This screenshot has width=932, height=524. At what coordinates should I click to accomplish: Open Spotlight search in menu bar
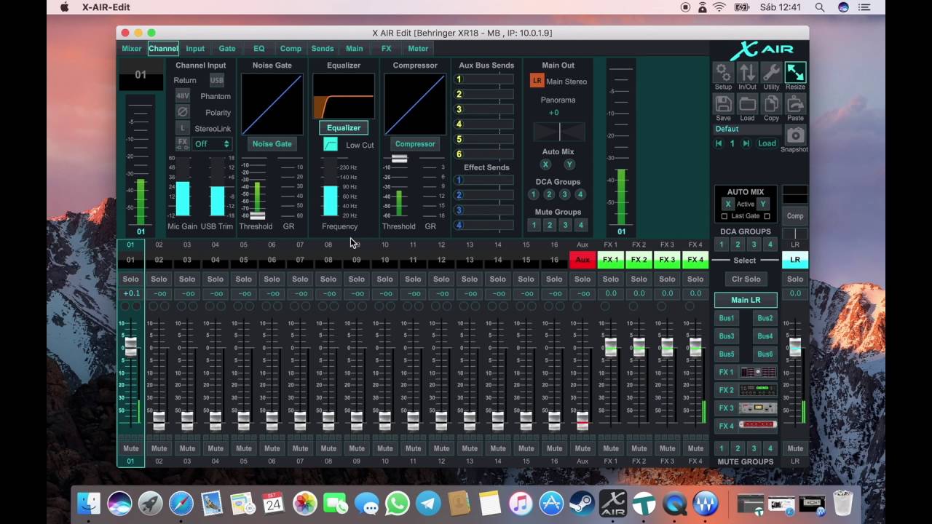pos(820,7)
